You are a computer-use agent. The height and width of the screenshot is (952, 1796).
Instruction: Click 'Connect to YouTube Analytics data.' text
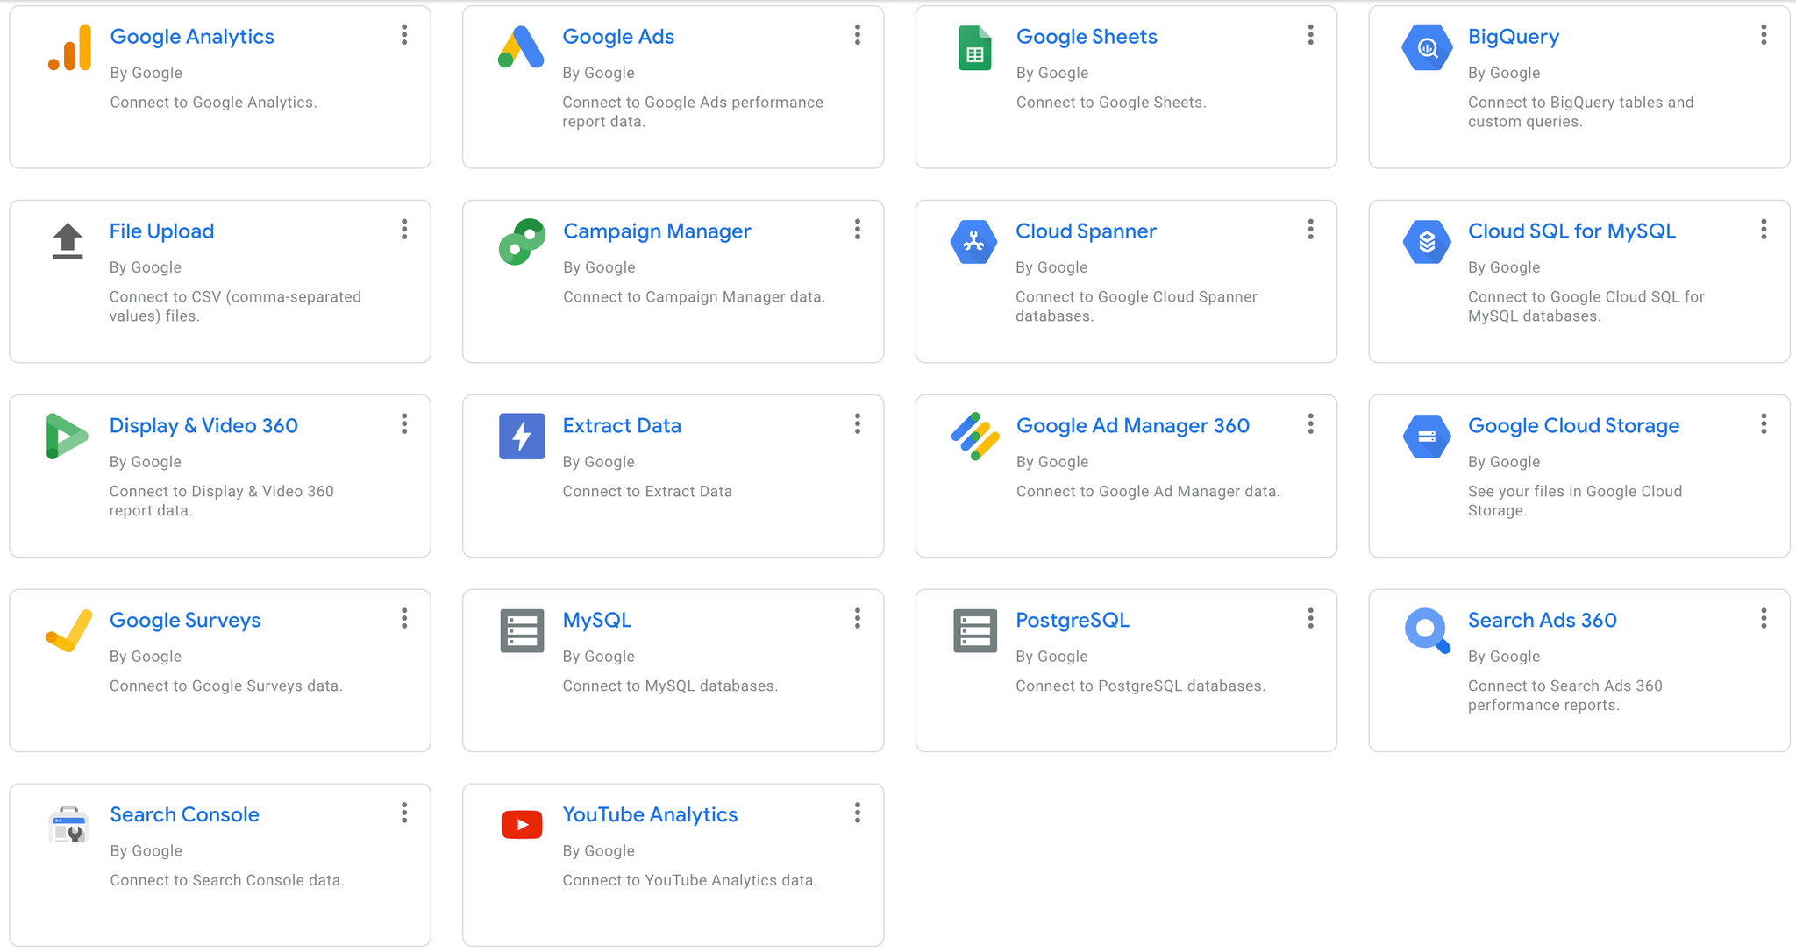[x=689, y=881]
